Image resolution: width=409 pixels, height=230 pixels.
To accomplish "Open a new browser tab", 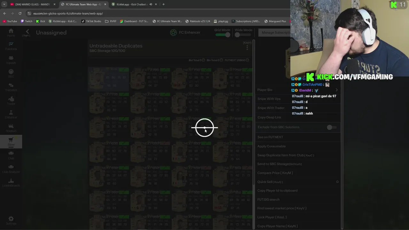I will (x=163, y=4).
